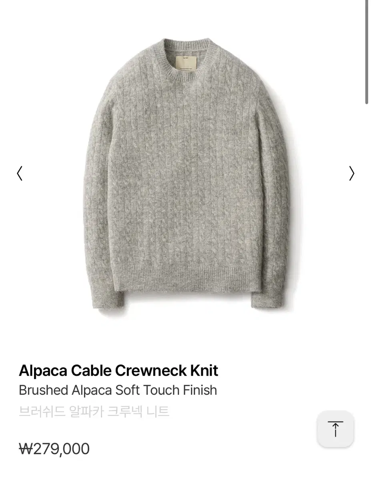Viewport: 371px width, 480px height.
Task: Select the Brushed Alpaca Soft Touch Finish text
Action: (x=118, y=390)
